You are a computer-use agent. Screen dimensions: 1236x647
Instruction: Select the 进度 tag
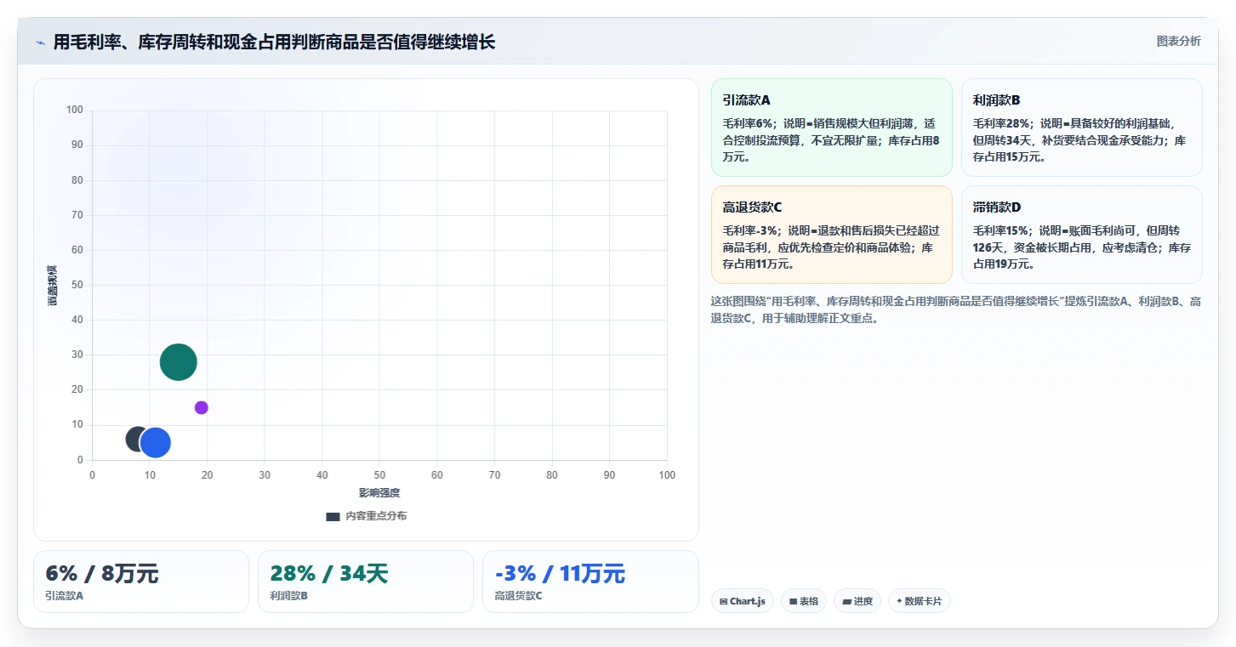pyautogui.click(x=857, y=601)
